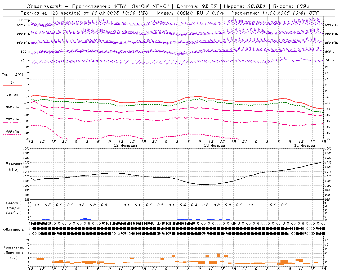Click the '985' value on left pressure axis
339x271 pixels.
tap(26, 200)
